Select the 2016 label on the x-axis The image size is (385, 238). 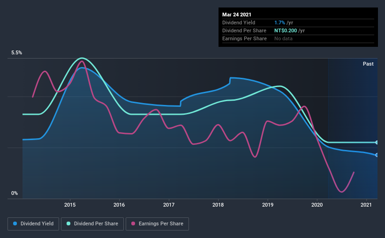tap(119, 205)
